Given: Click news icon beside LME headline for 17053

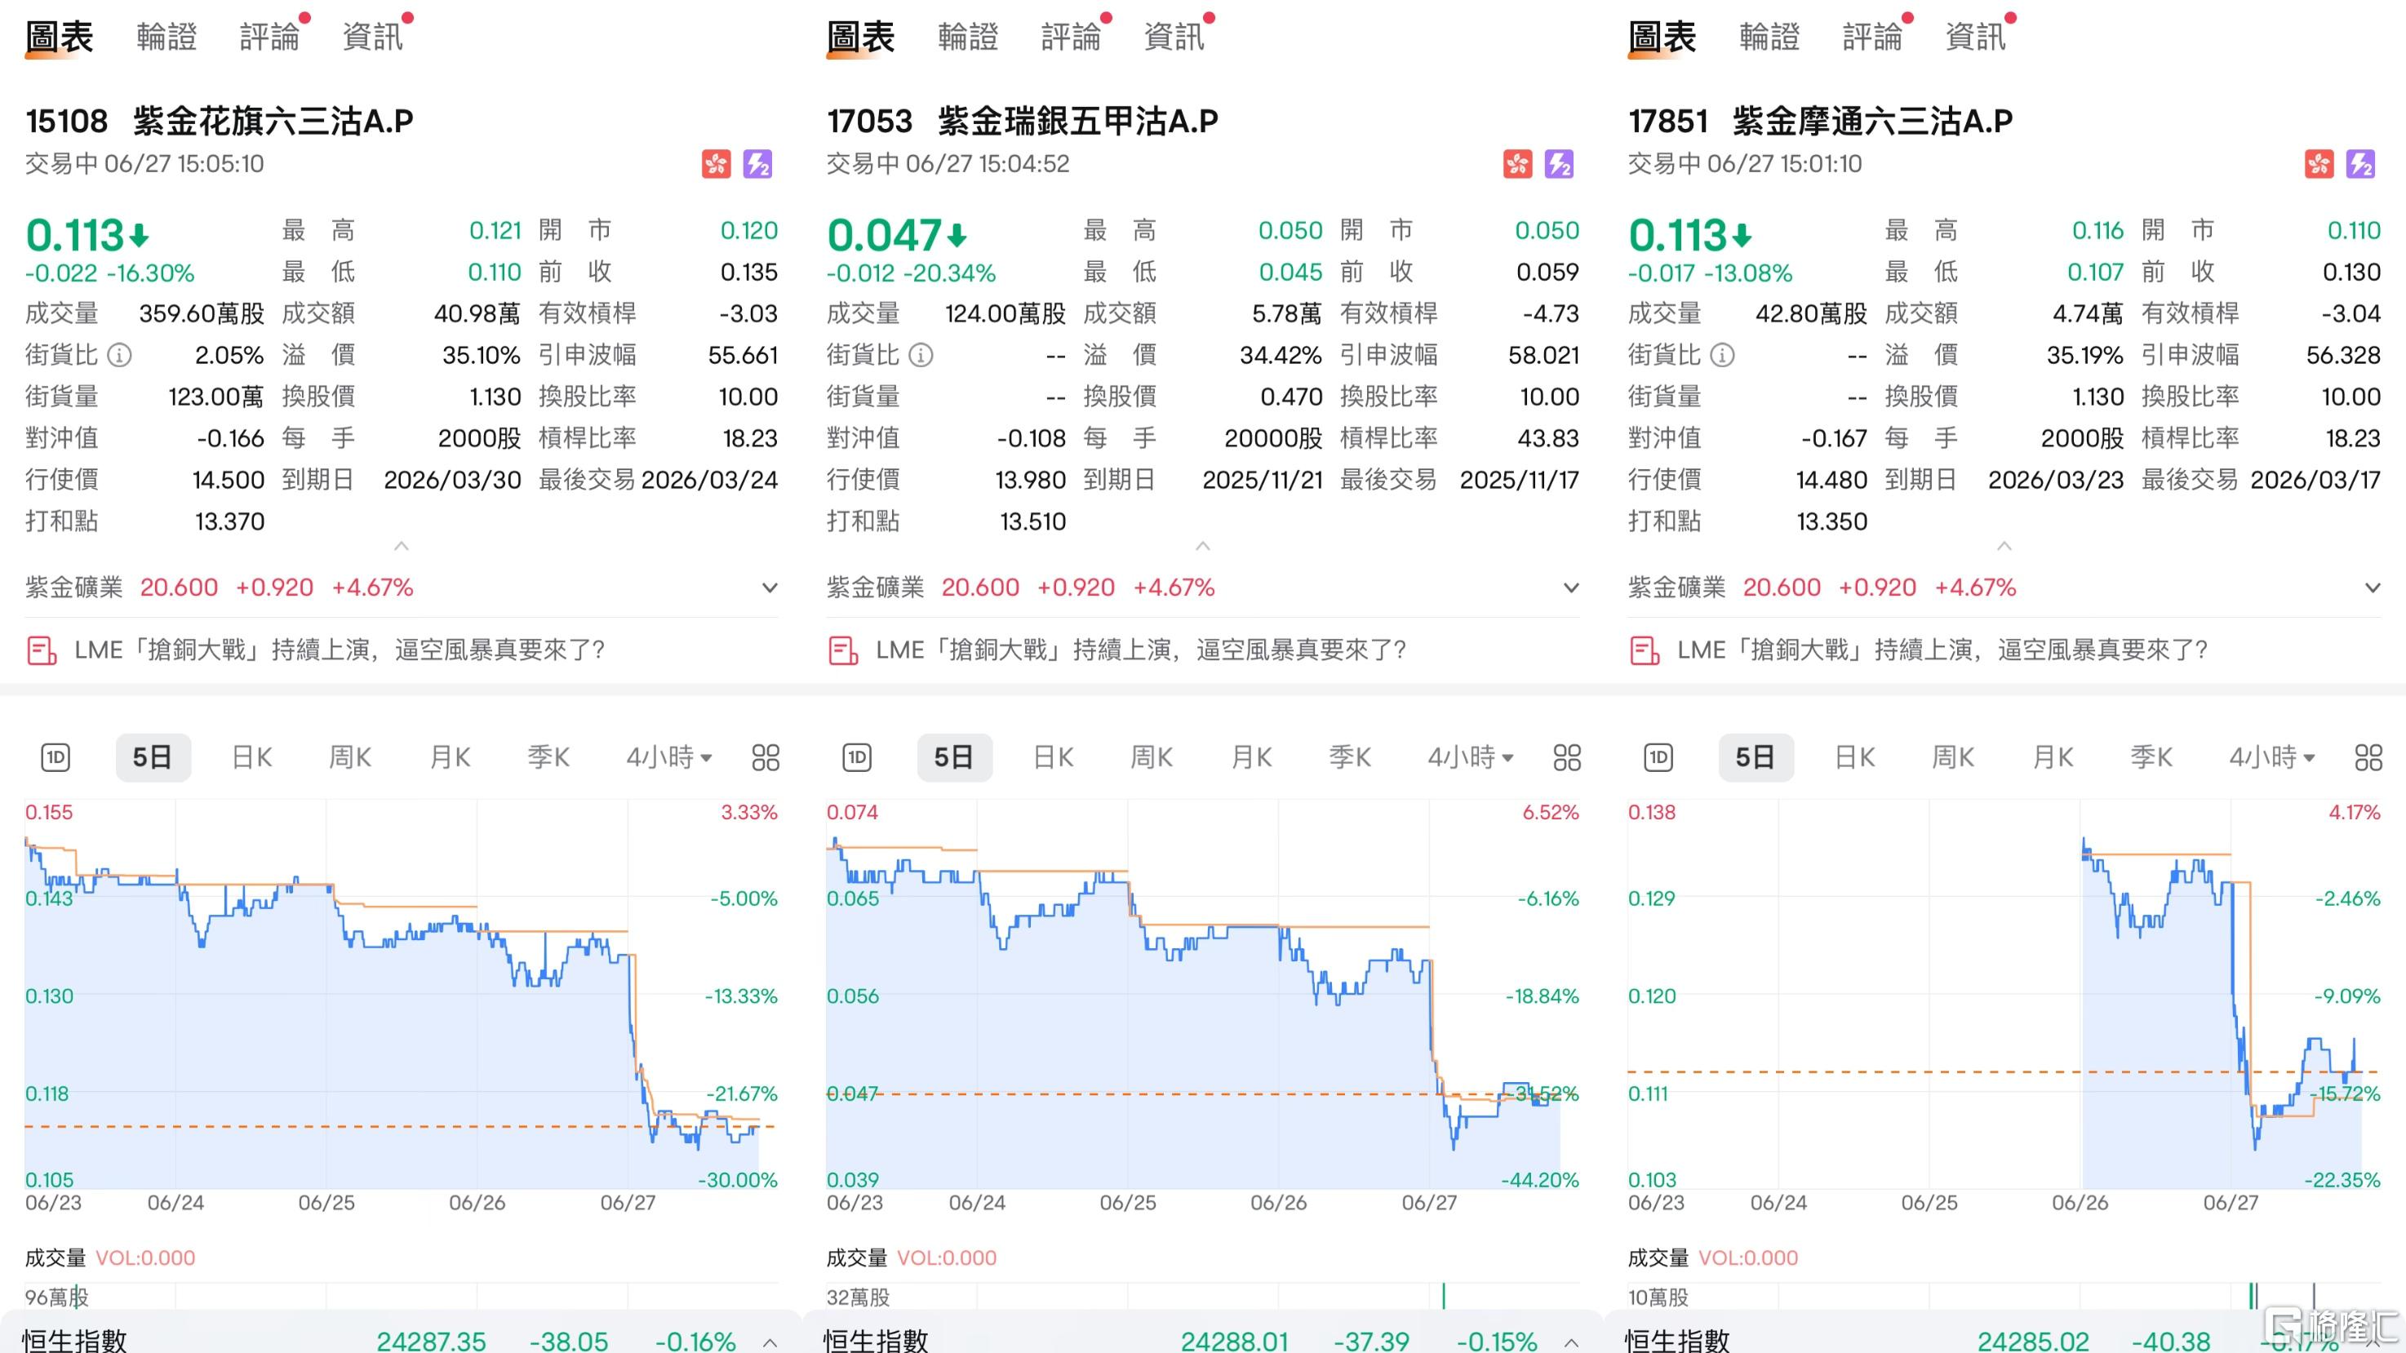Looking at the screenshot, I should (843, 651).
